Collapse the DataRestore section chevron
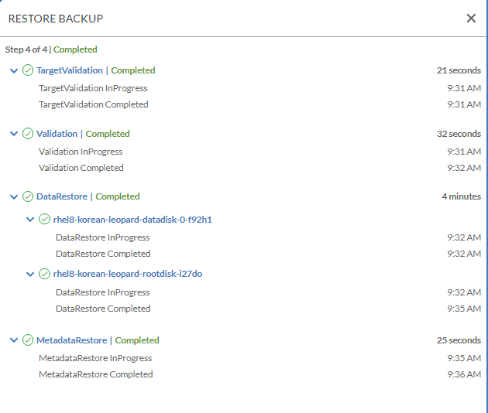Image resolution: width=488 pixels, height=413 pixels. coord(14,197)
